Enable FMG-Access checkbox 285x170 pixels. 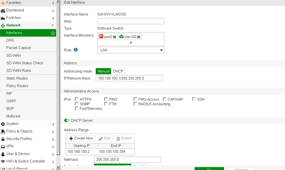coord(135,99)
